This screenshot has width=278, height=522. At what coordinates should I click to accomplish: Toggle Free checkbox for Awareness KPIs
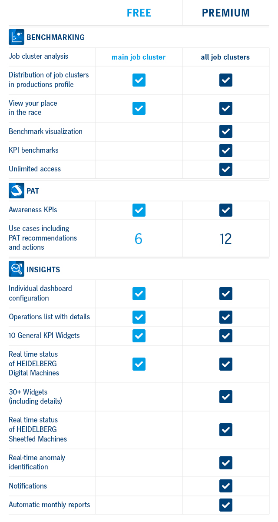coord(139,210)
